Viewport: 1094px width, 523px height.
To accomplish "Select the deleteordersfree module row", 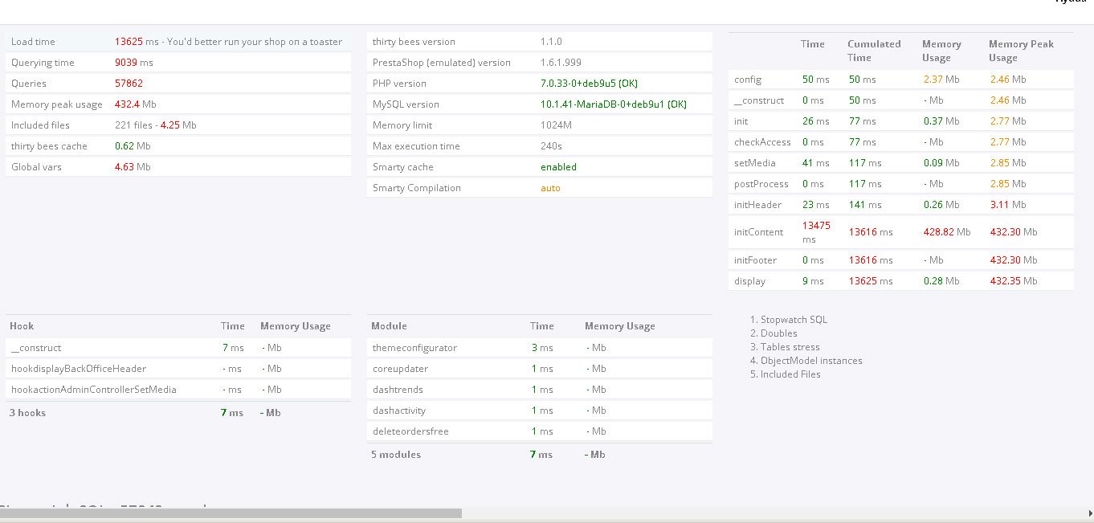I will coord(540,431).
